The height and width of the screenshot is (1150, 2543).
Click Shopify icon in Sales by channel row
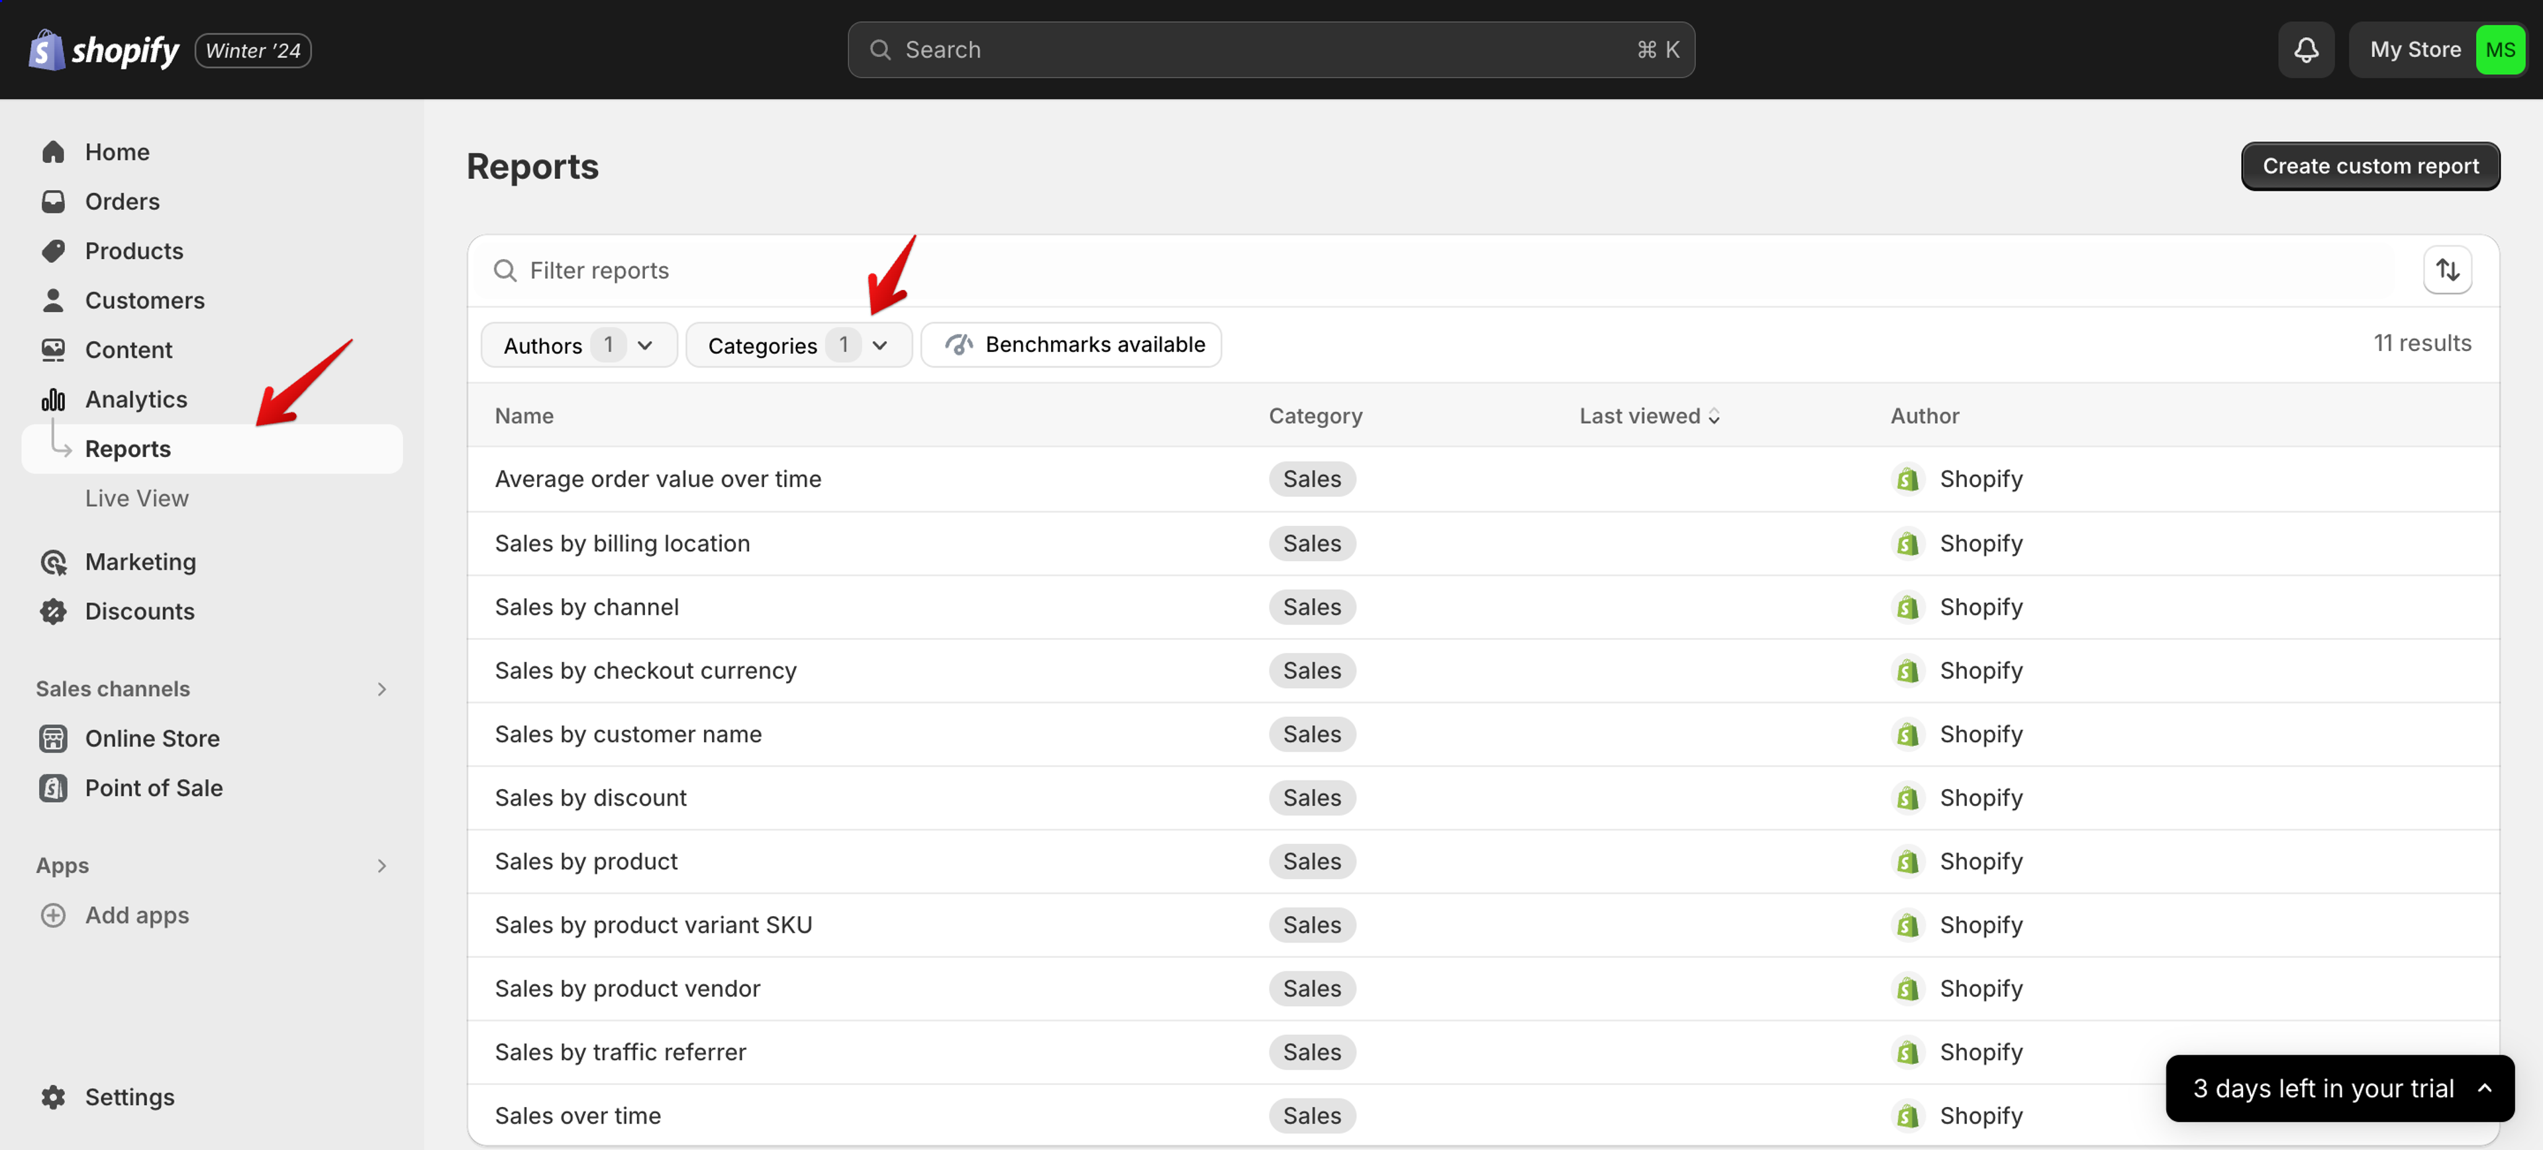point(1907,607)
